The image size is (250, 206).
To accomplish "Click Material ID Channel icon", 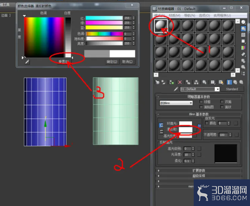I will [213, 82].
